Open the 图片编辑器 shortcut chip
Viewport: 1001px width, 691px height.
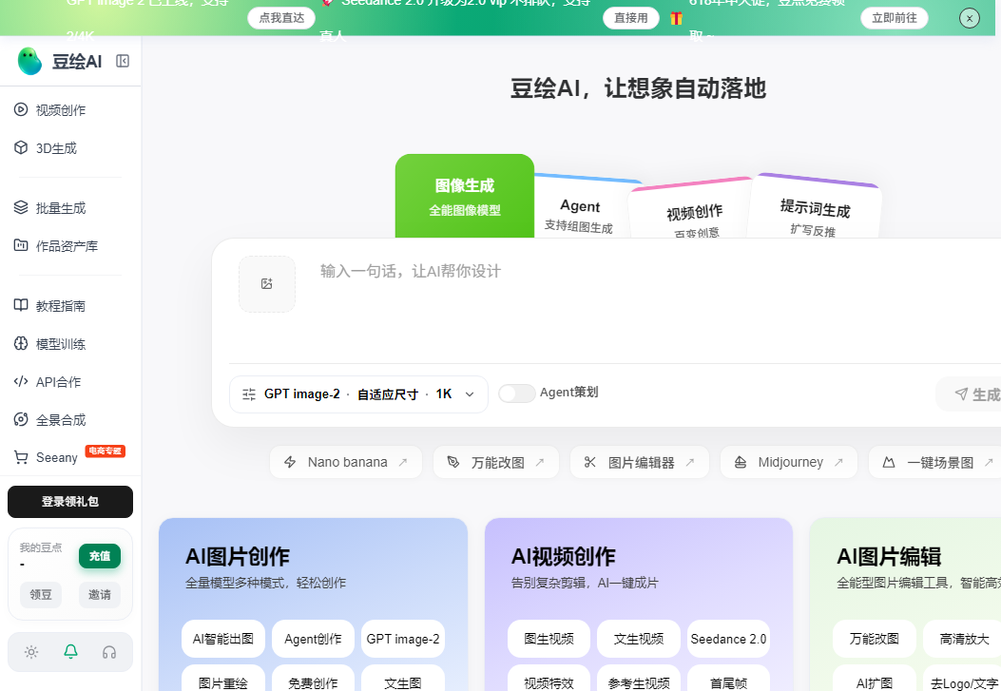point(640,462)
